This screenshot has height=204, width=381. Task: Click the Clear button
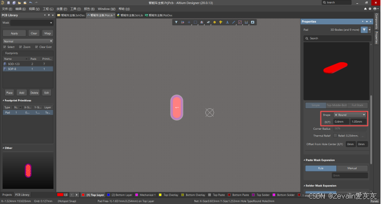coord(34,33)
